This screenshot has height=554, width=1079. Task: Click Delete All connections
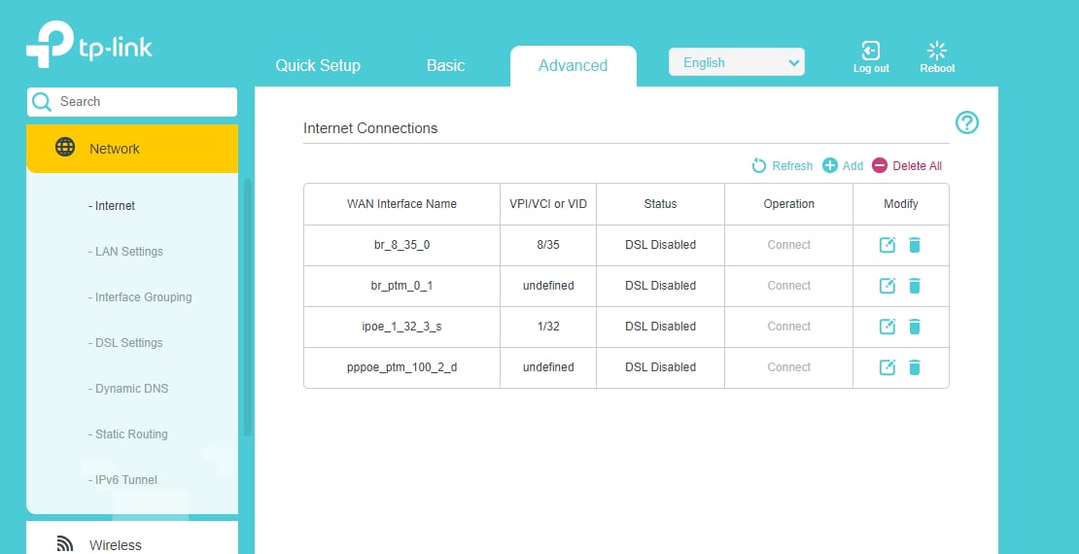pos(907,166)
